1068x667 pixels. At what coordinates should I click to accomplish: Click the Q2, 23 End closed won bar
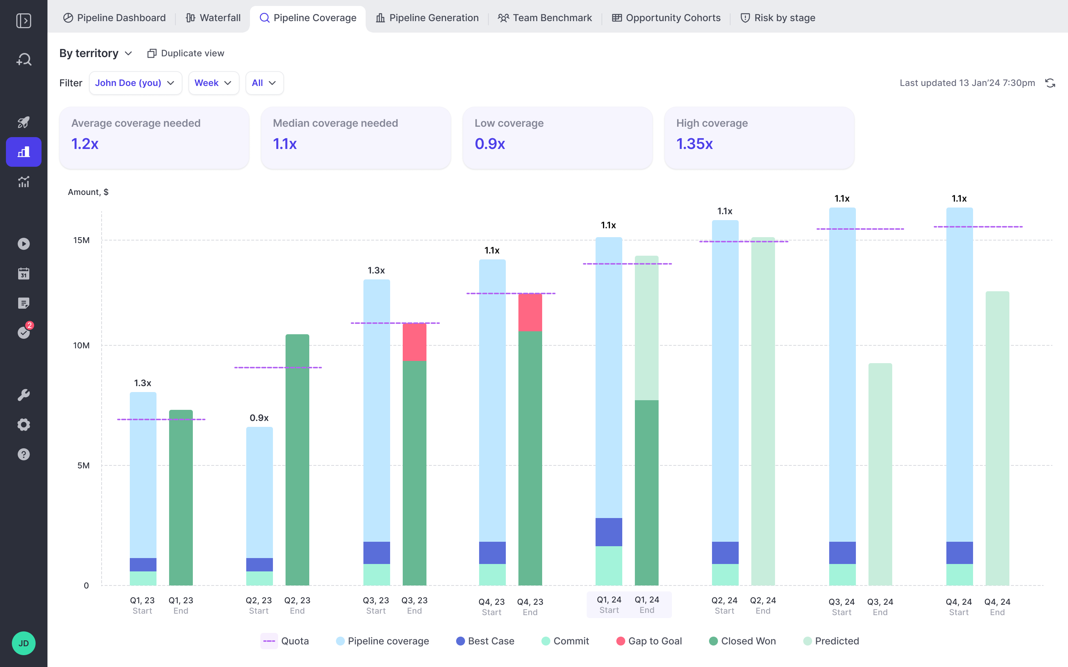[297, 459]
